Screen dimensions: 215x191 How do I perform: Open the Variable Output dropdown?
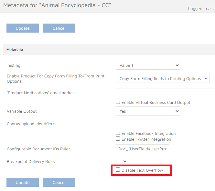pos(148,111)
